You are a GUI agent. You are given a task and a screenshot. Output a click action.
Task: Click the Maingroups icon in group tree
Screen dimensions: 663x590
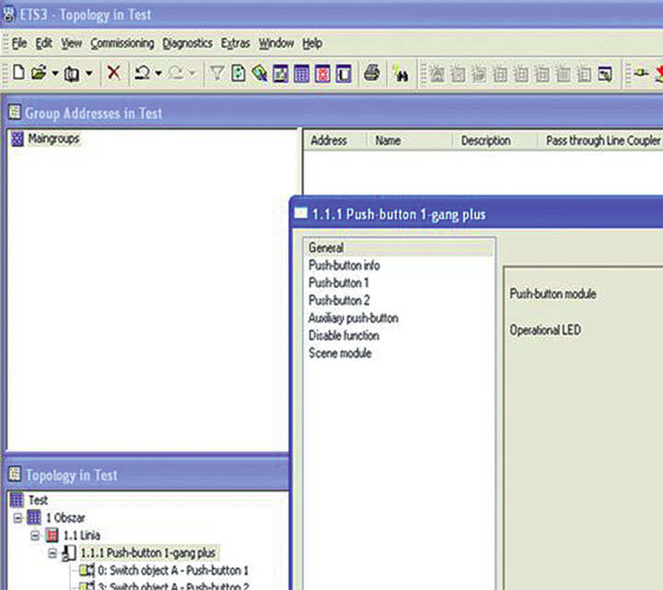(x=17, y=139)
